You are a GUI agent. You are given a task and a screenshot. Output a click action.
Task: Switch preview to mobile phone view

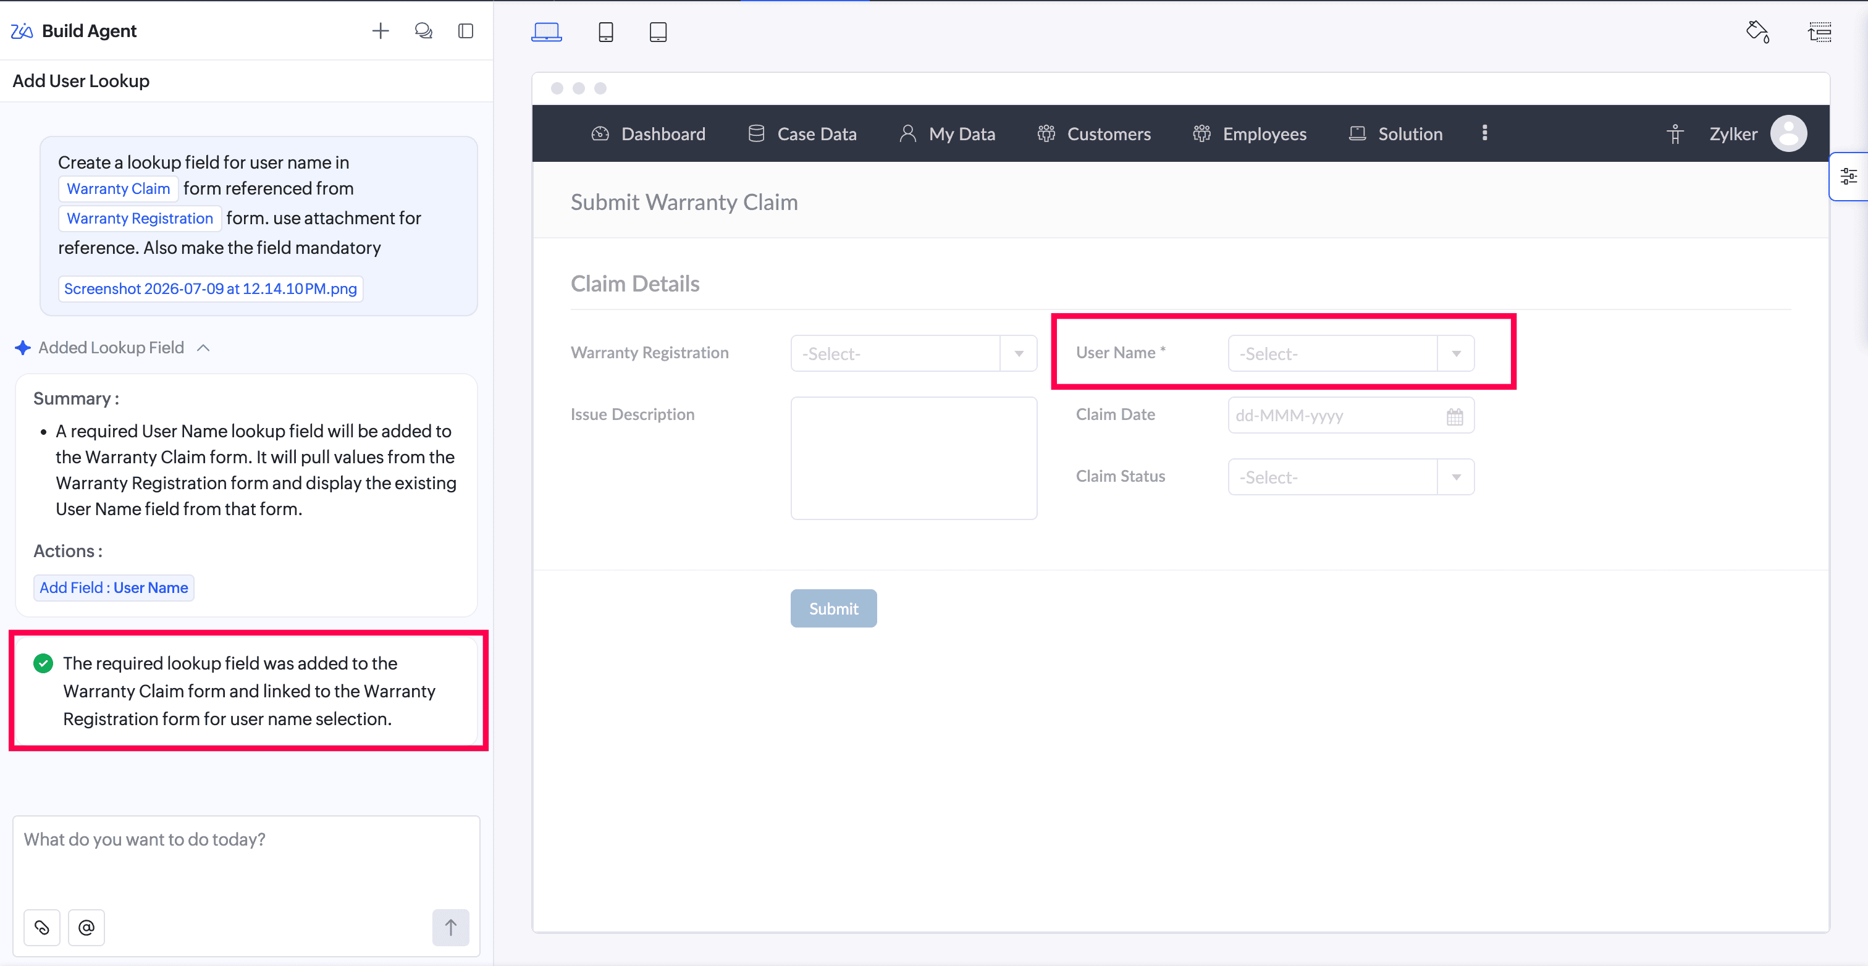[x=605, y=32]
